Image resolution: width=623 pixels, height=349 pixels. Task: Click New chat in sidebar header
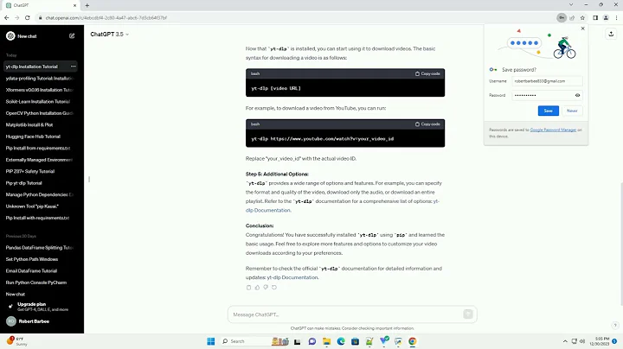[27, 36]
